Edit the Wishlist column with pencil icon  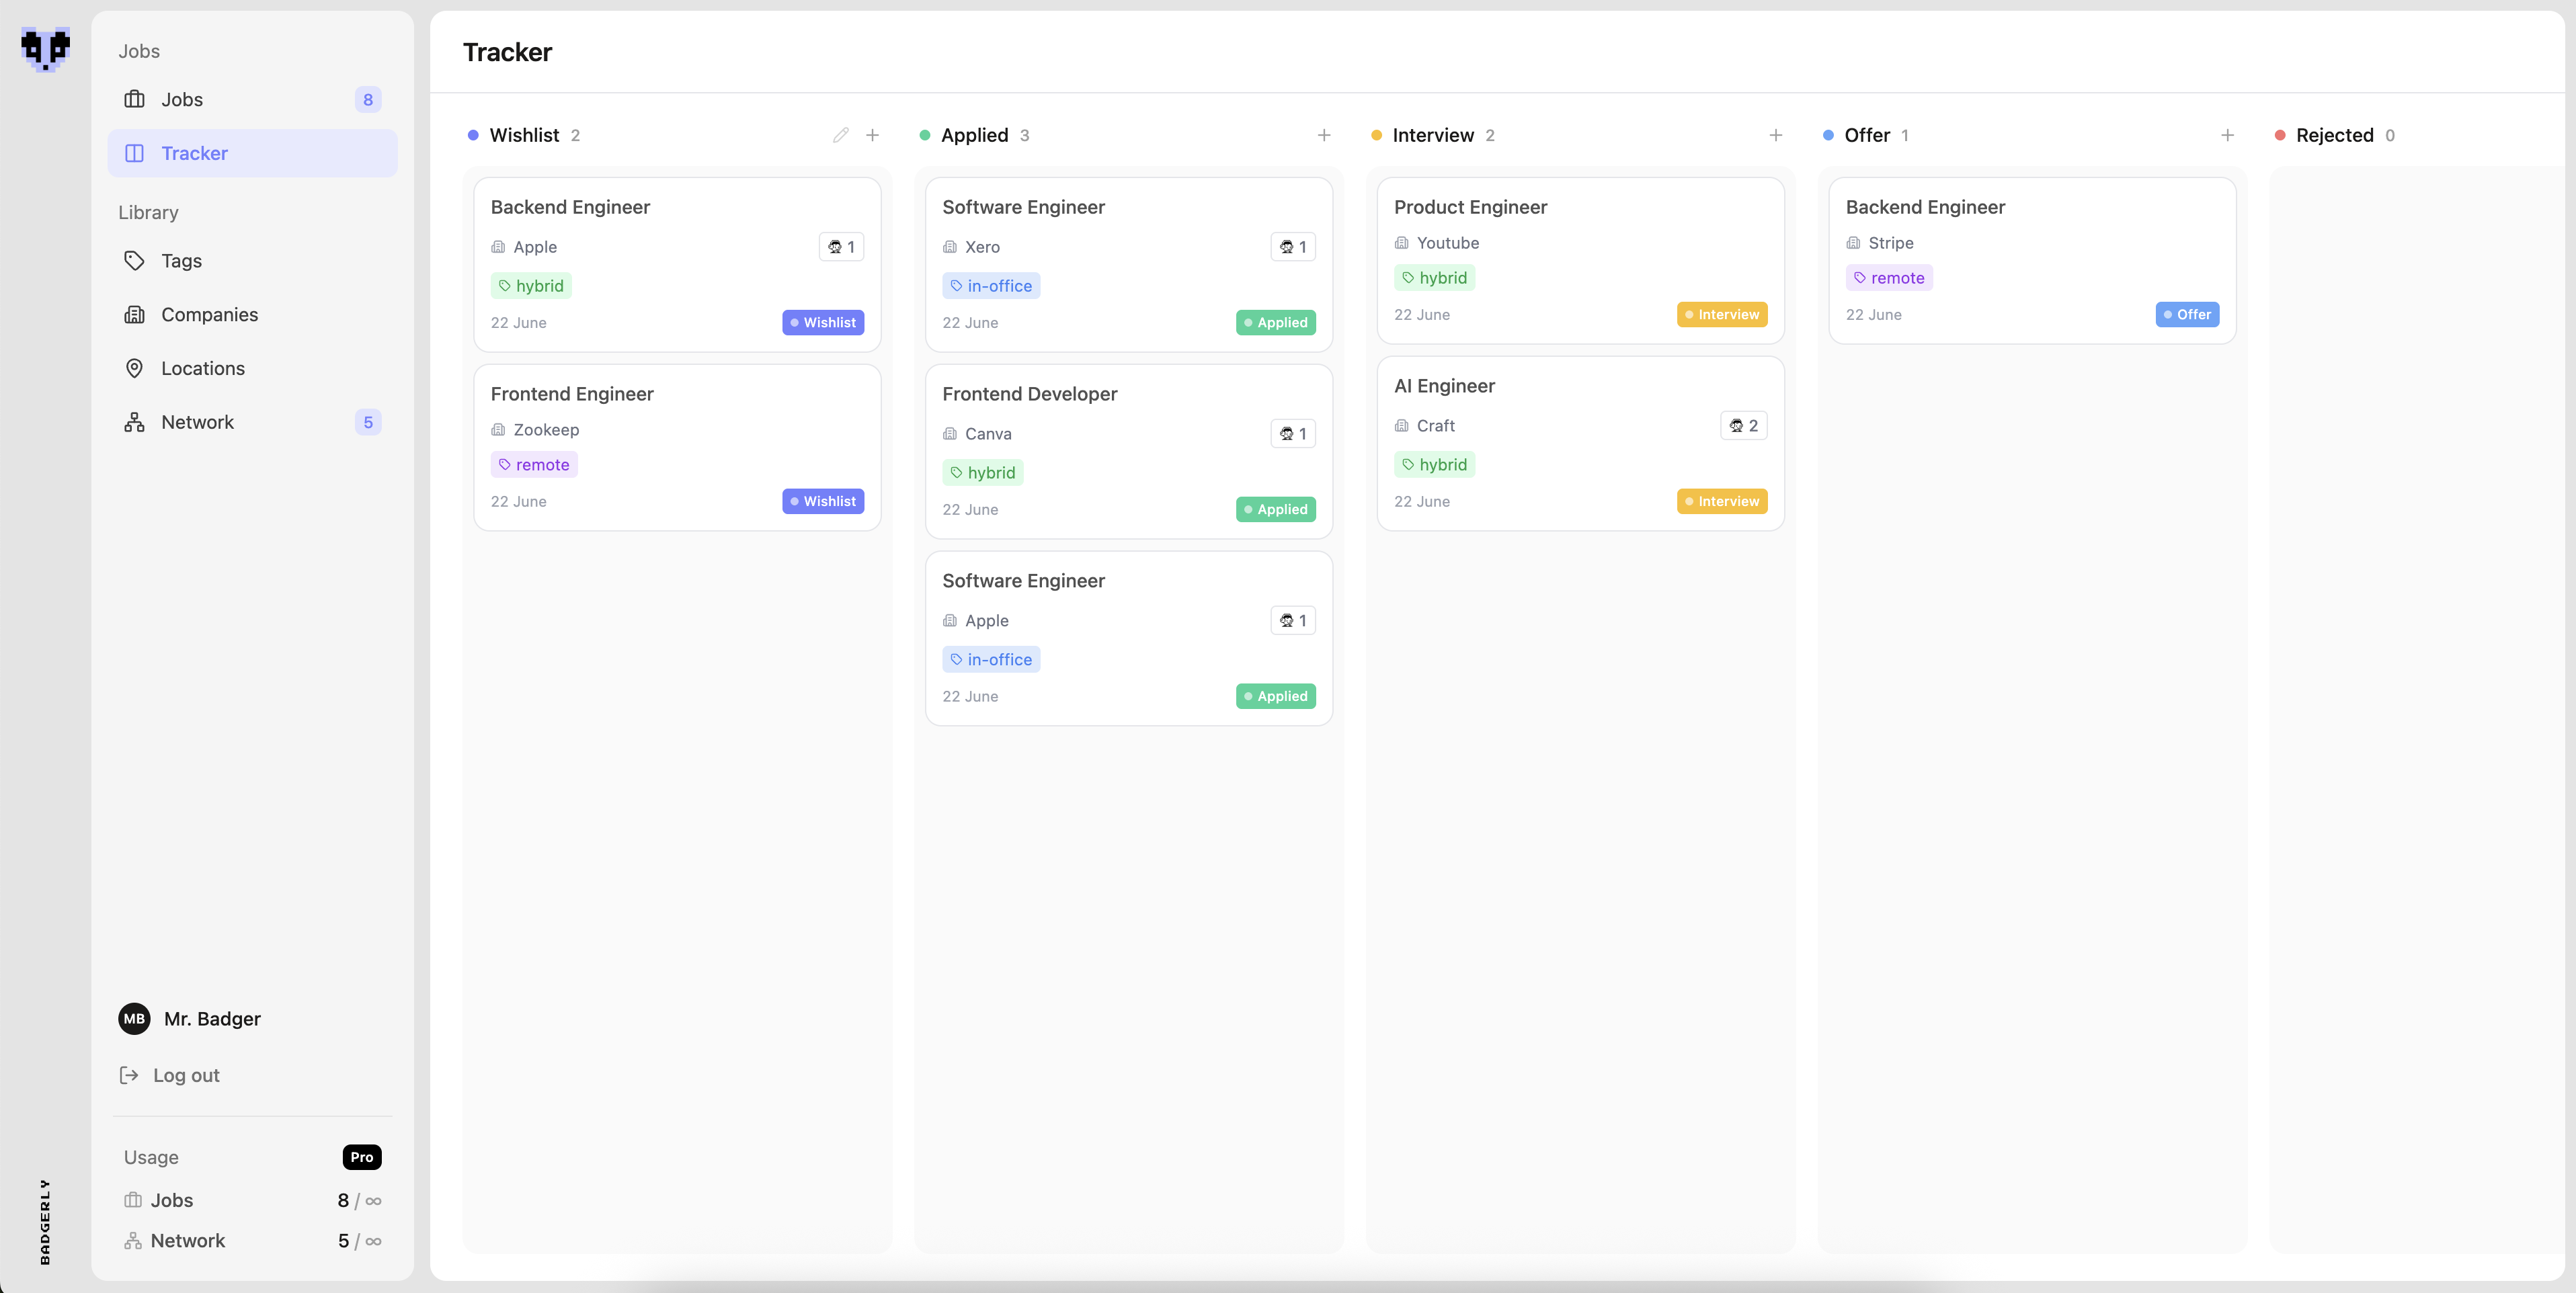840,135
